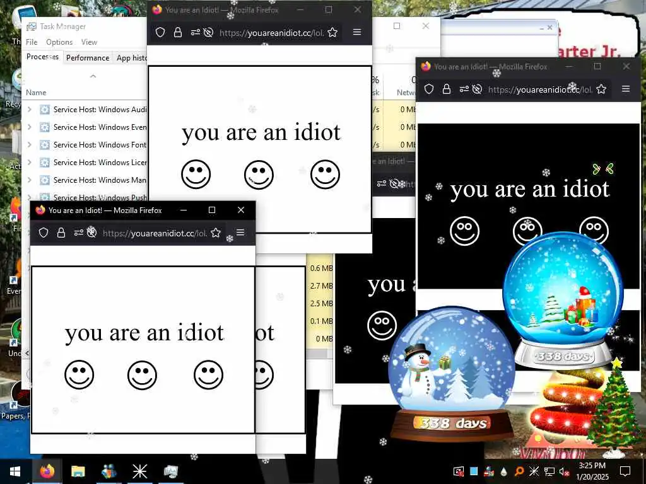The image size is (646, 484).
Task: Click autoplay-blocked icon in black-page Firefox window
Action: [477, 89]
